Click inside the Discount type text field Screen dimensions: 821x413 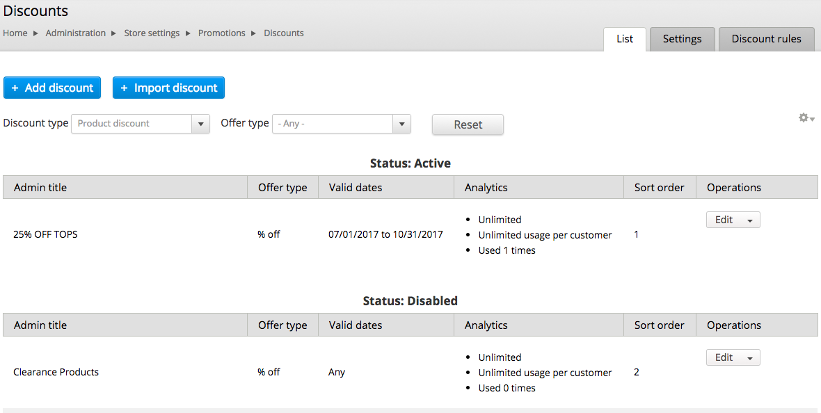132,124
